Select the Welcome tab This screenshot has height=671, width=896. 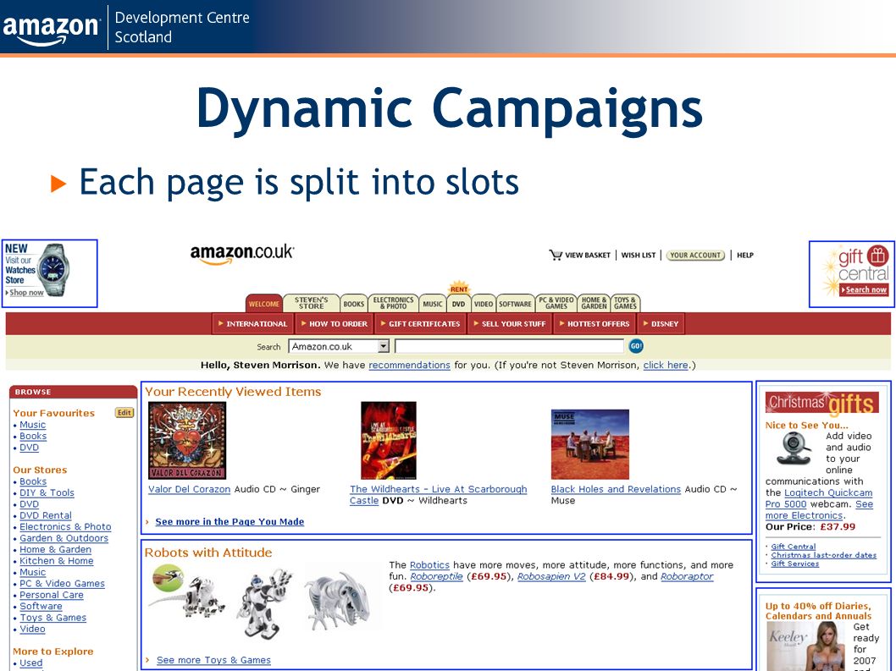point(264,304)
